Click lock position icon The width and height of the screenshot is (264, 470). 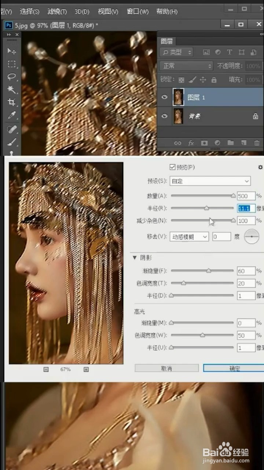tap(203, 80)
